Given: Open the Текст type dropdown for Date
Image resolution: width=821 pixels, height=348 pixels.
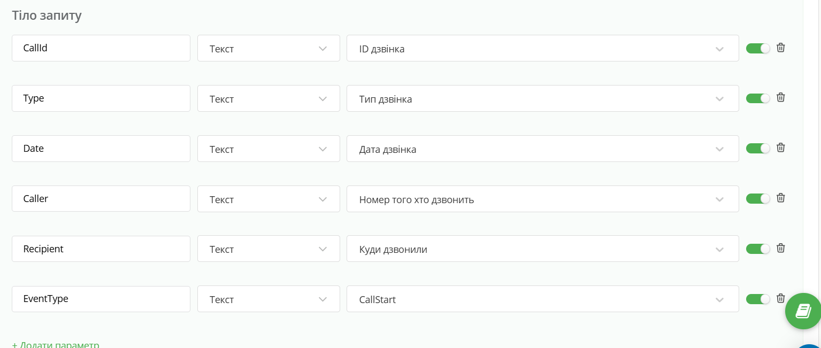Looking at the screenshot, I should tap(268, 149).
